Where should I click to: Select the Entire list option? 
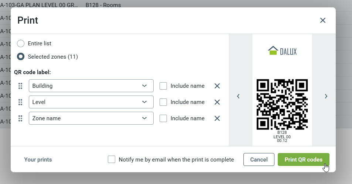pyautogui.click(x=21, y=44)
